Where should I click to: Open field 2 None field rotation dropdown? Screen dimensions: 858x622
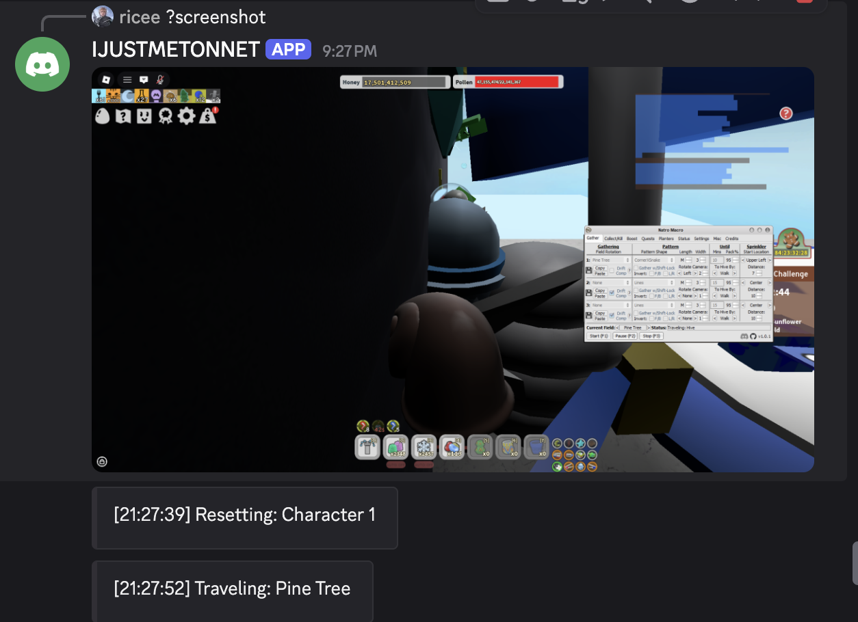click(610, 282)
